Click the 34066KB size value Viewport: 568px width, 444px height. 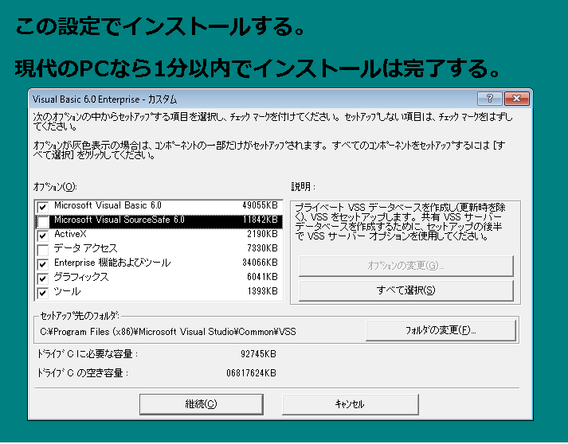(260, 263)
